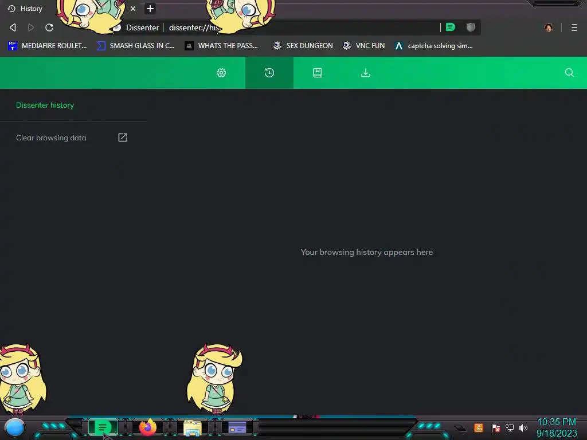Click the green Dissenter comment icon in address bar
The height and width of the screenshot is (440, 587).
(x=451, y=27)
